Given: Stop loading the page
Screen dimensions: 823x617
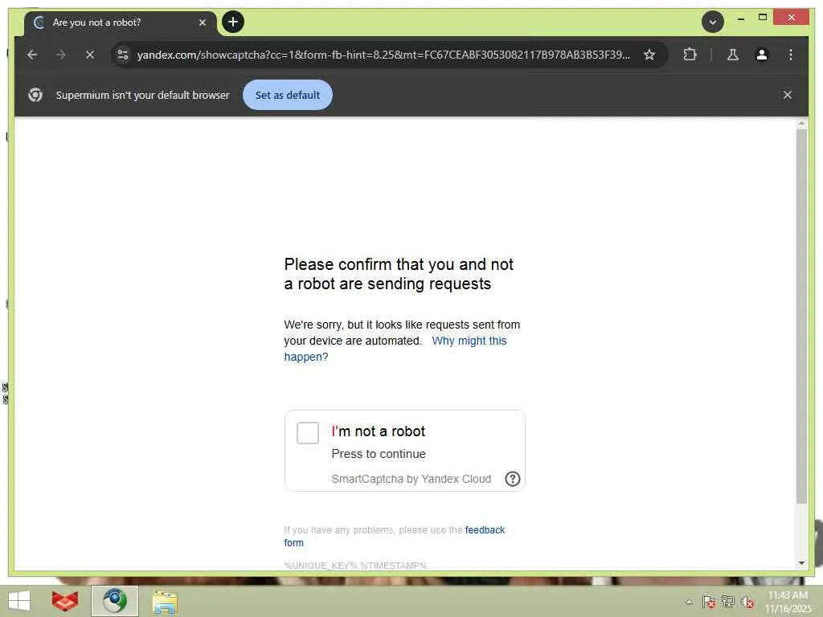Looking at the screenshot, I should 90,55.
